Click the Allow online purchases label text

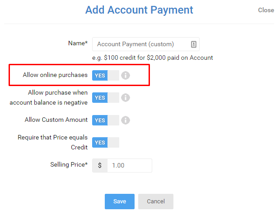coord(55,75)
